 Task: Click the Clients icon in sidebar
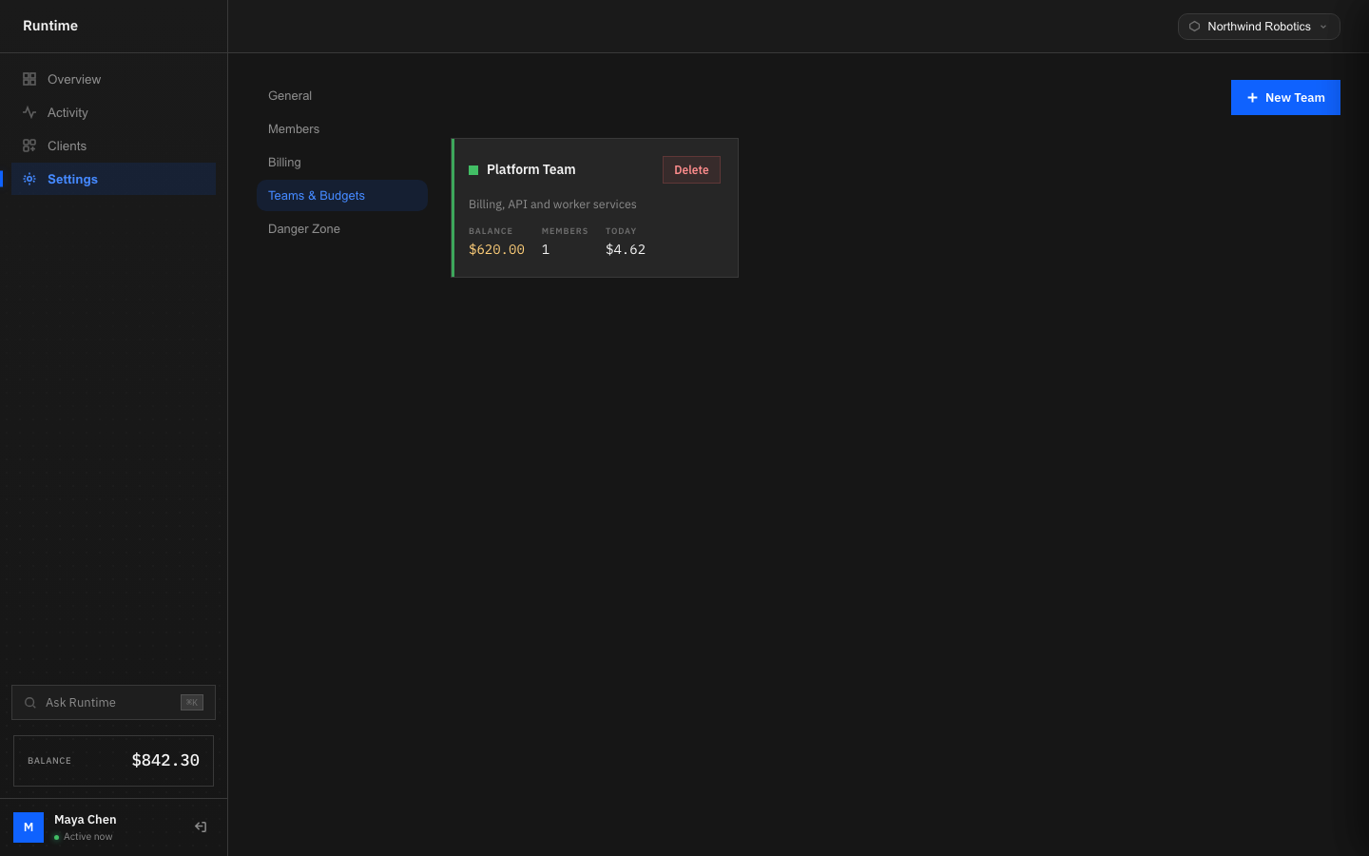[29, 146]
